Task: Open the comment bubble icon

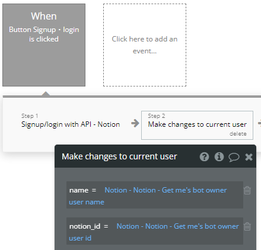Action: 234,158
